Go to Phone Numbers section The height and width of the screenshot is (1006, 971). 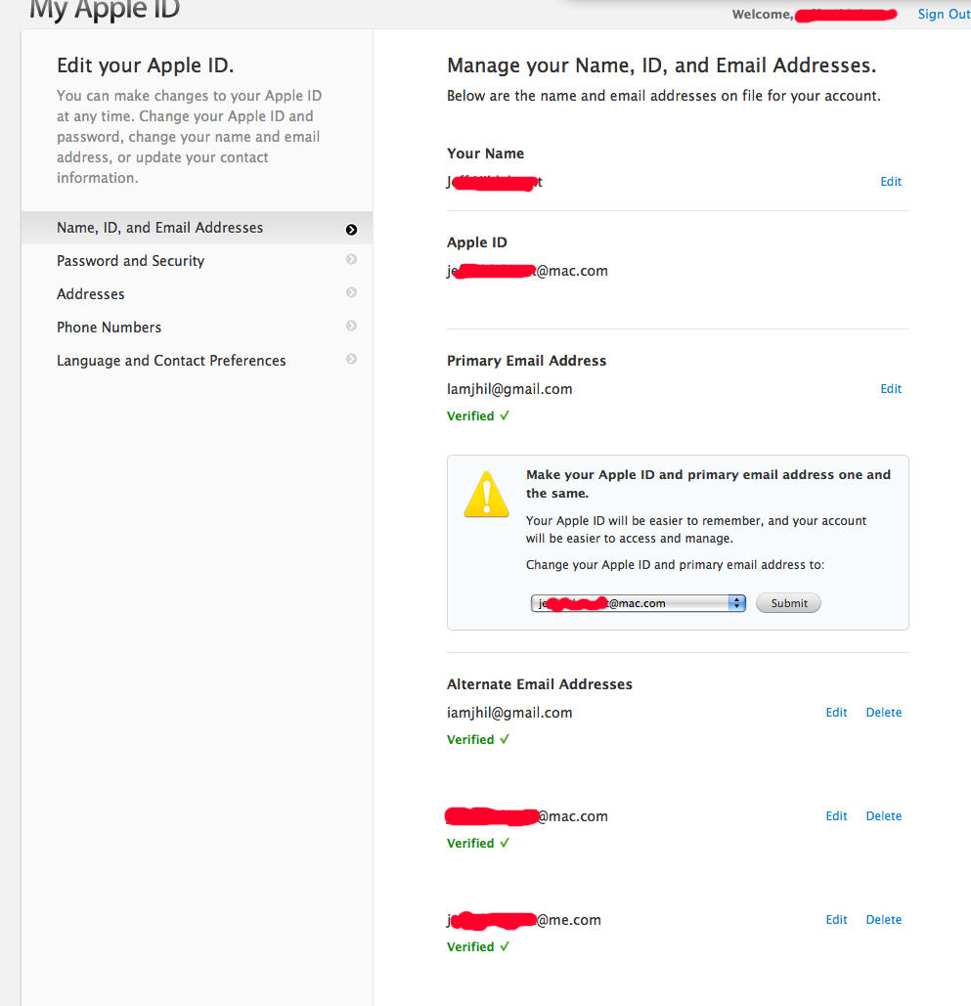pos(197,328)
